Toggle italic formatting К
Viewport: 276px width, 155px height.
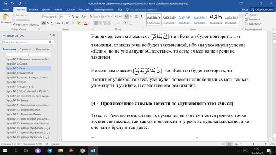click(x=48, y=23)
